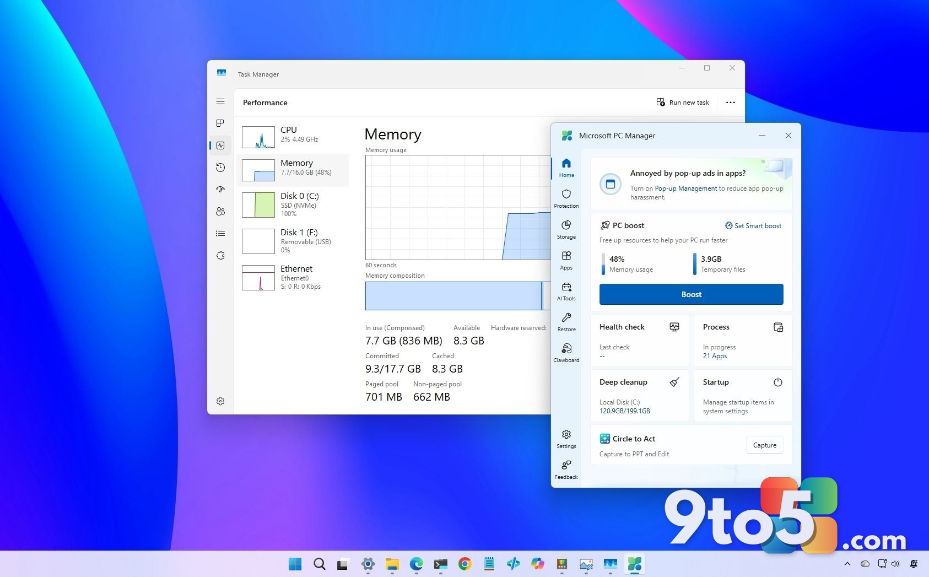The height and width of the screenshot is (577, 929).
Task: Select CPU performance graph entry
Action: pos(293,137)
